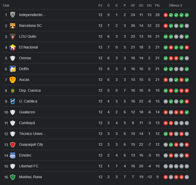Screen dimensions: 196x185
Task: Open the Libertad FC club page
Action: click(28, 166)
